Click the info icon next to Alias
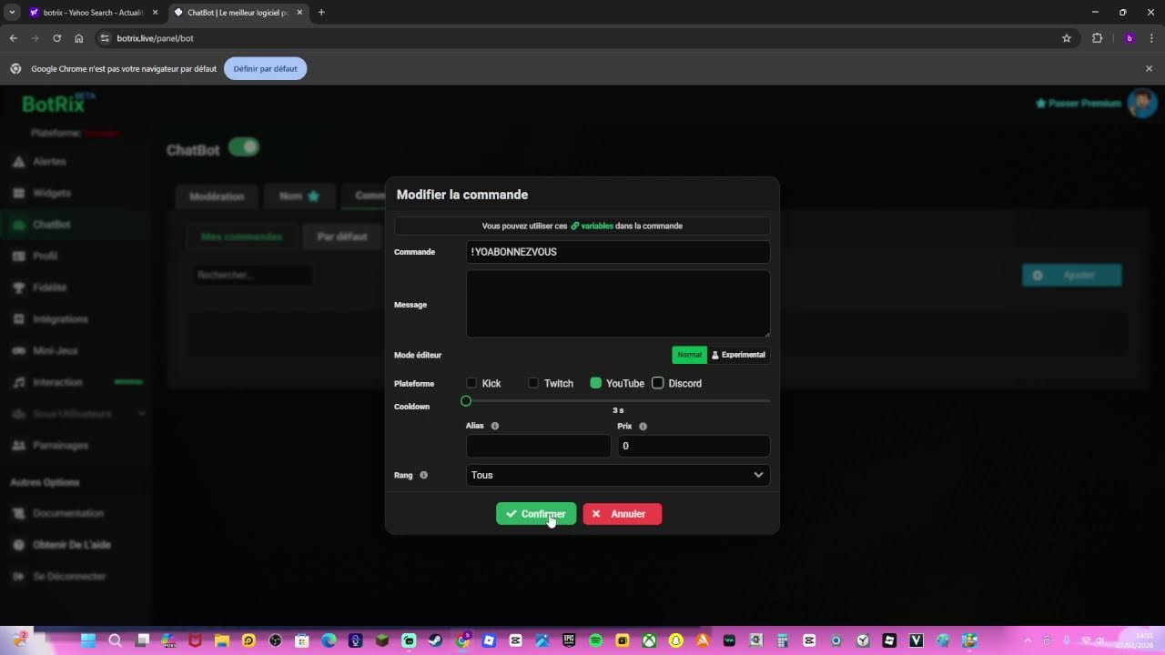 495,426
